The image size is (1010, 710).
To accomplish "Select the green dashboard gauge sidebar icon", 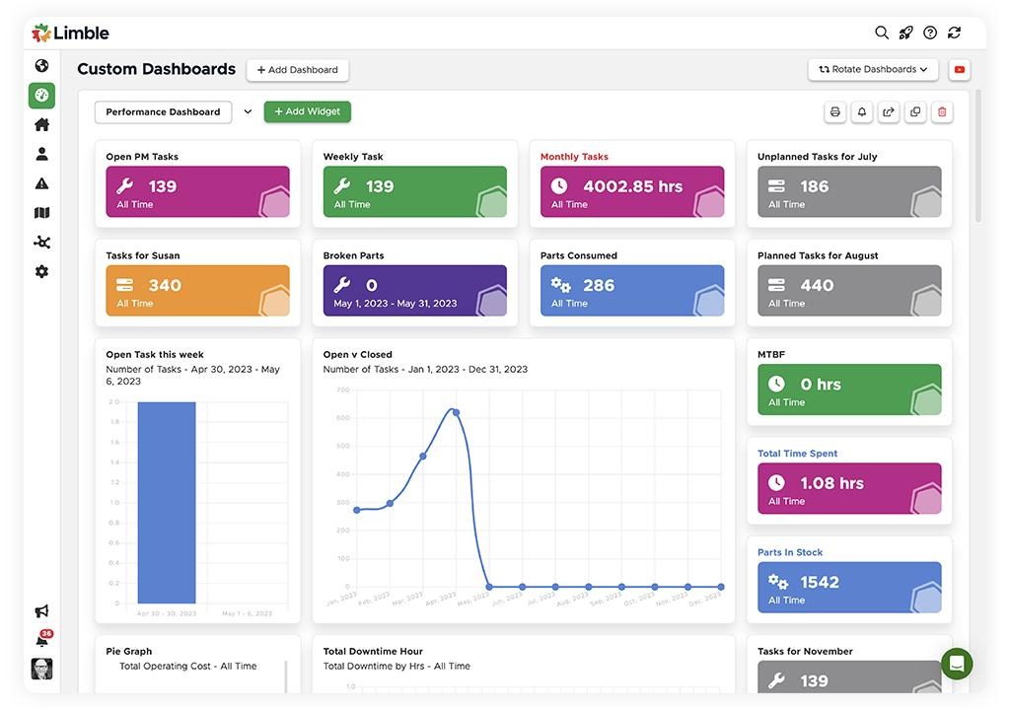I will click(41, 96).
